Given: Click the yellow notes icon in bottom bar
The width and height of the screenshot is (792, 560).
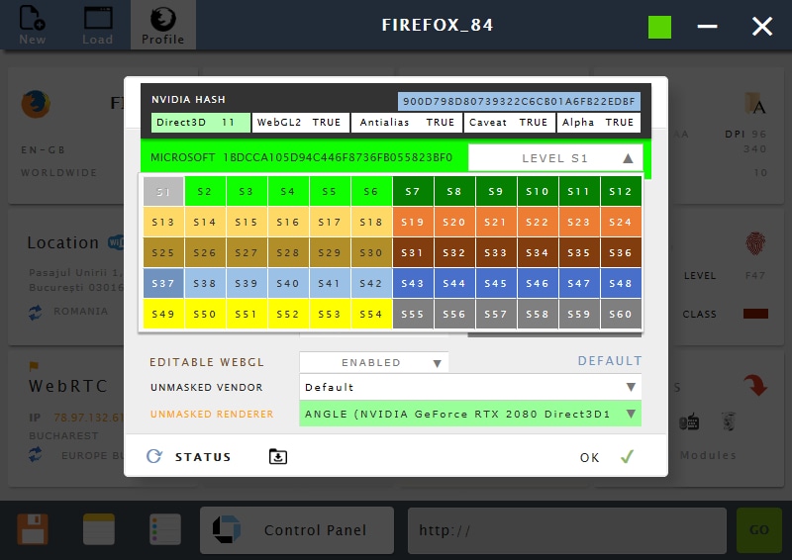Looking at the screenshot, I should [99, 529].
